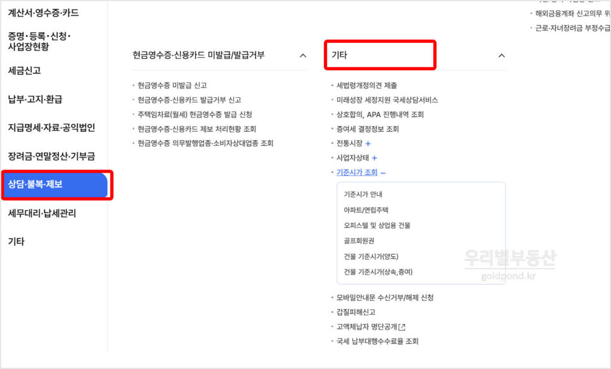Collapse the 기타 section chevron

501,56
